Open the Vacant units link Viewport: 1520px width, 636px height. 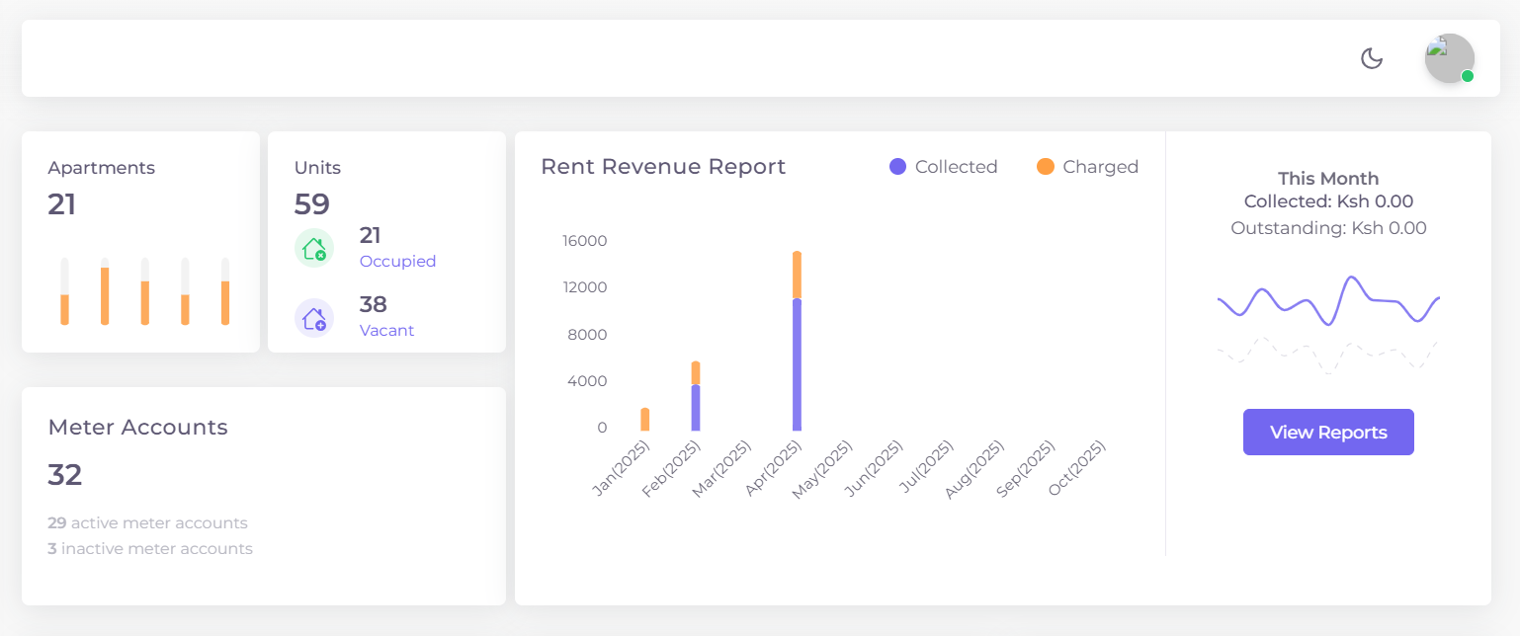tap(385, 330)
